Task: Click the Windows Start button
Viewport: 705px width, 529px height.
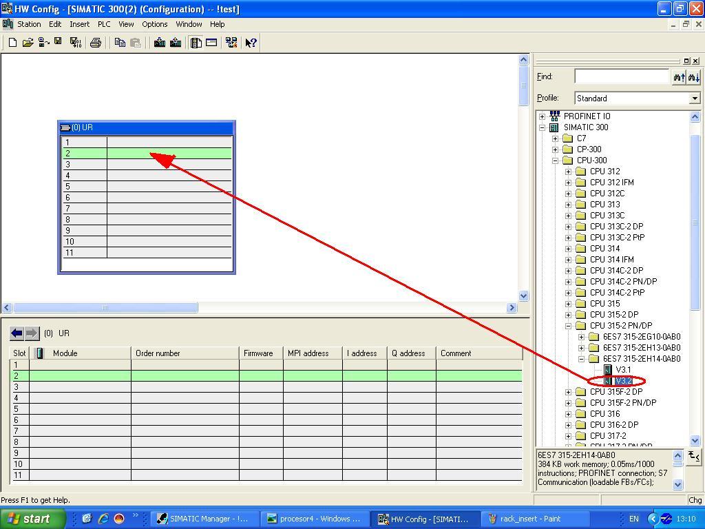Action: 33,519
